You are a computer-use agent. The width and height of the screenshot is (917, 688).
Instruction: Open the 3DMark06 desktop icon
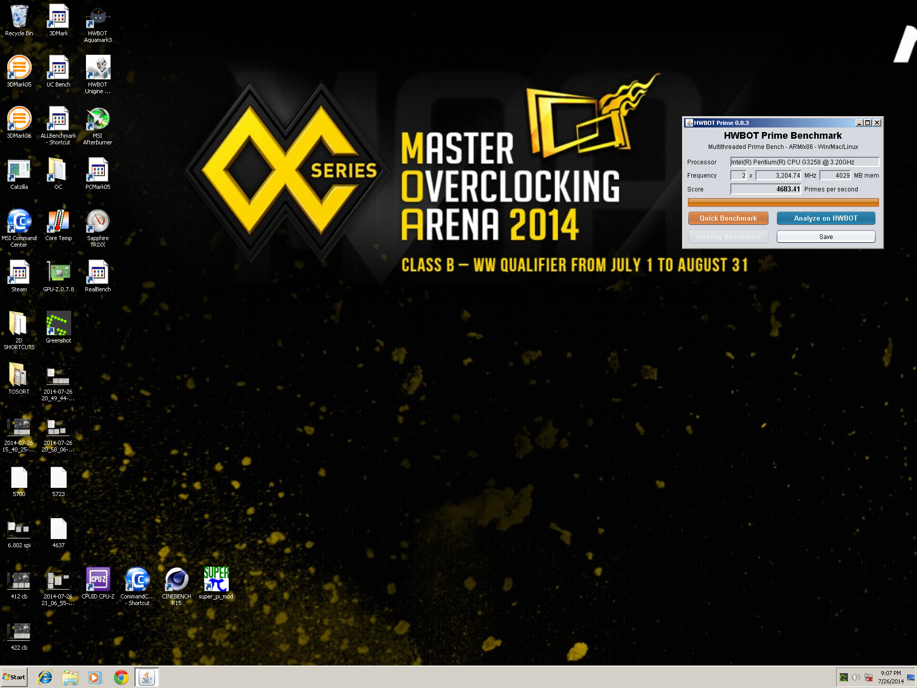19,123
